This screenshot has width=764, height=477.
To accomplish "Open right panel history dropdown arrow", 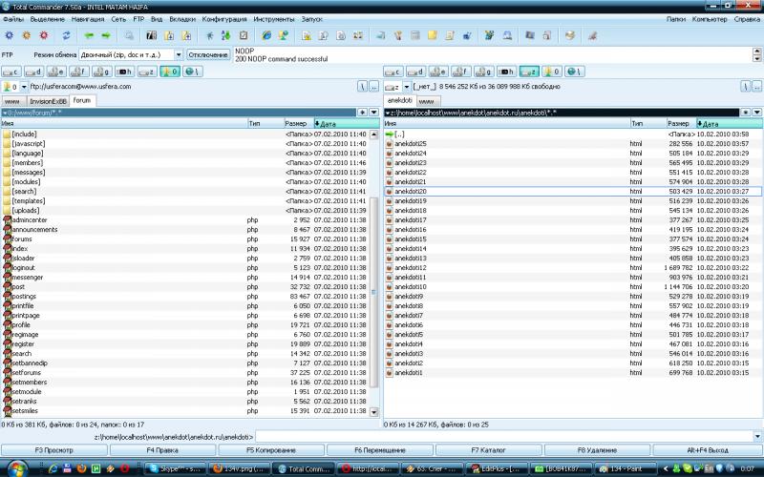I will 756,113.
